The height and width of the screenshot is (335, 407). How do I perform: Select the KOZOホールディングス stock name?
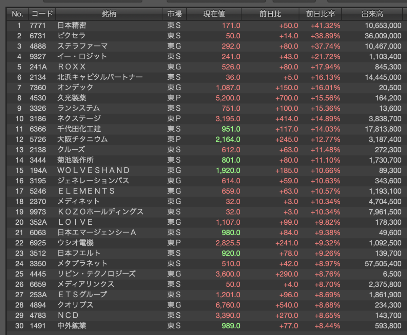coord(100,212)
